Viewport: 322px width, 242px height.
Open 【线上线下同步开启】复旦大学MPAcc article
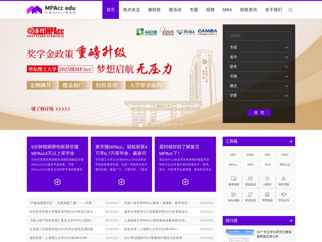point(62,220)
